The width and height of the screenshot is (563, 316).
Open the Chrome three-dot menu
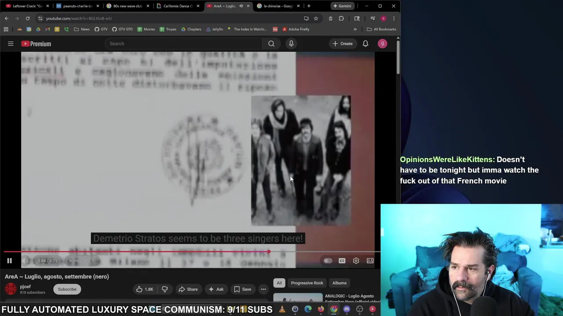pyautogui.click(x=394, y=18)
